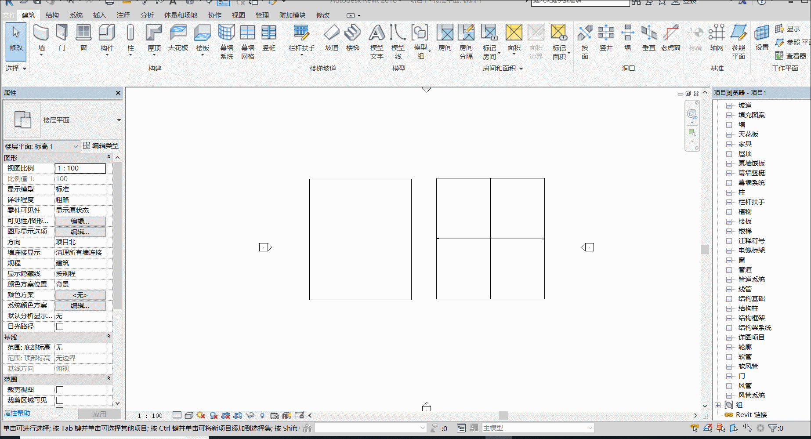
Task: Choose the 窗 (Window) tool
Action: [83, 38]
